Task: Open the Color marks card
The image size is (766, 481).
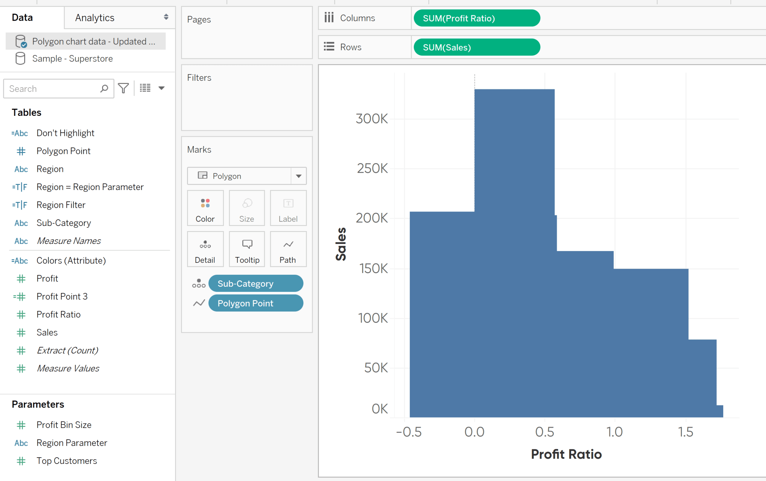Action: 205,208
